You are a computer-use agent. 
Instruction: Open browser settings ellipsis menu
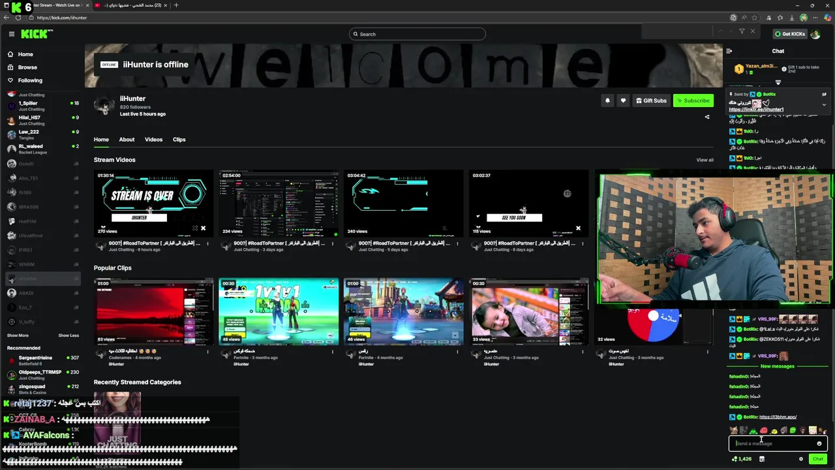point(816,18)
